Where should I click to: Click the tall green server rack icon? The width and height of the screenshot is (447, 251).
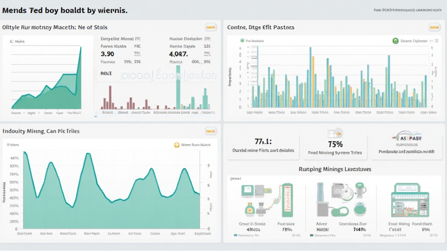coord(288,200)
